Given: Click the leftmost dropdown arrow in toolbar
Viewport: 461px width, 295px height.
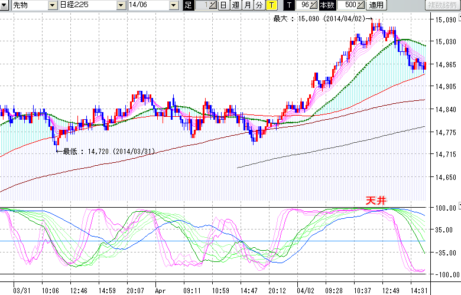Looking at the screenshot, I should pyautogui.click(x=5, y=5).
